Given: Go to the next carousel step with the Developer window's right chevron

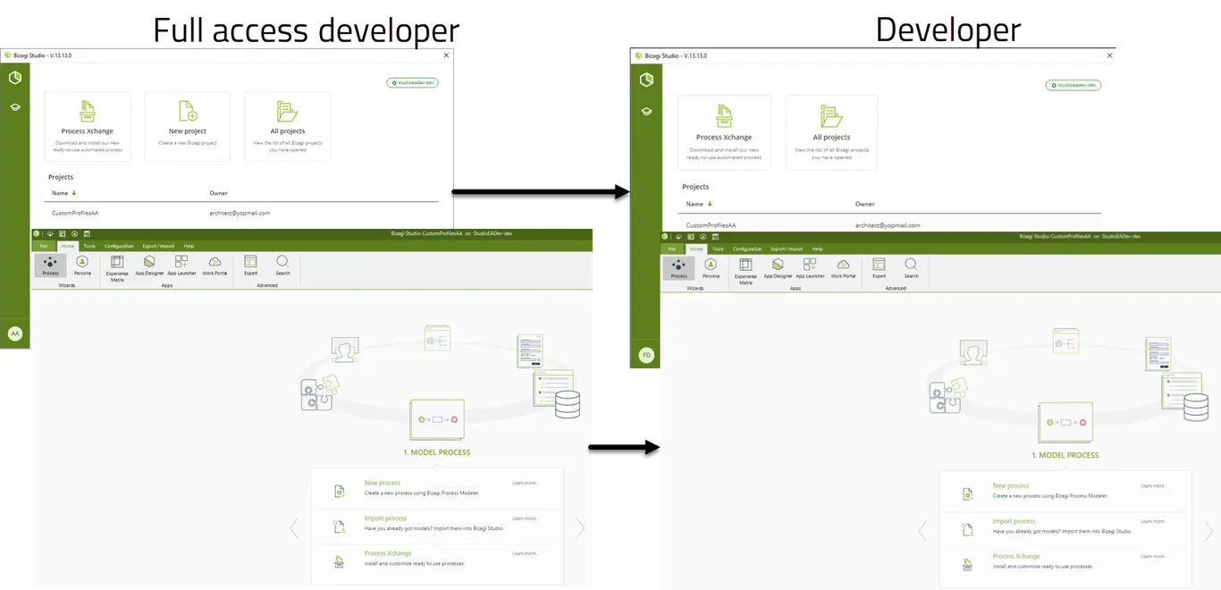Looking at the screenshot, I should coord(1209,532).
